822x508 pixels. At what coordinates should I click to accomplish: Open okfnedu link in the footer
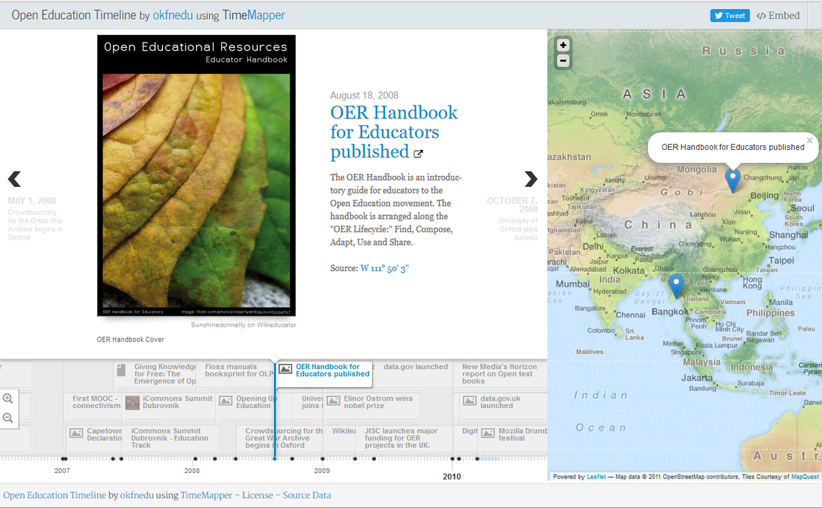click(137, 495)
